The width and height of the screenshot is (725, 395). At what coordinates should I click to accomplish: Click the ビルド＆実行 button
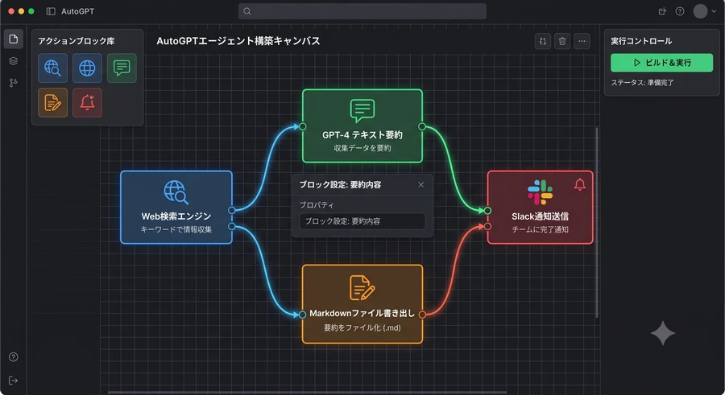[x=661, y=63]
